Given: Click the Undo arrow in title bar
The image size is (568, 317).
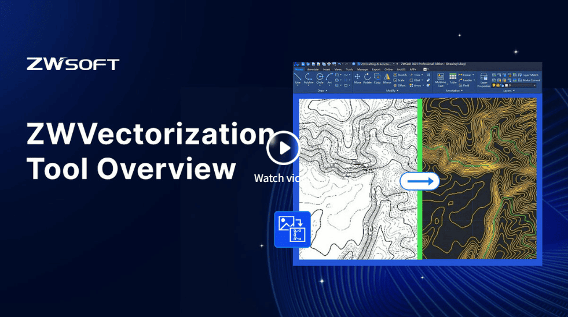Looking at the screenshot, I should coord(339,64).
